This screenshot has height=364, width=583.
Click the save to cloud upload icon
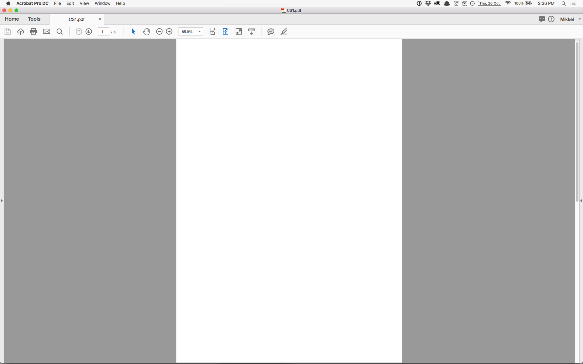click(20, 32)
